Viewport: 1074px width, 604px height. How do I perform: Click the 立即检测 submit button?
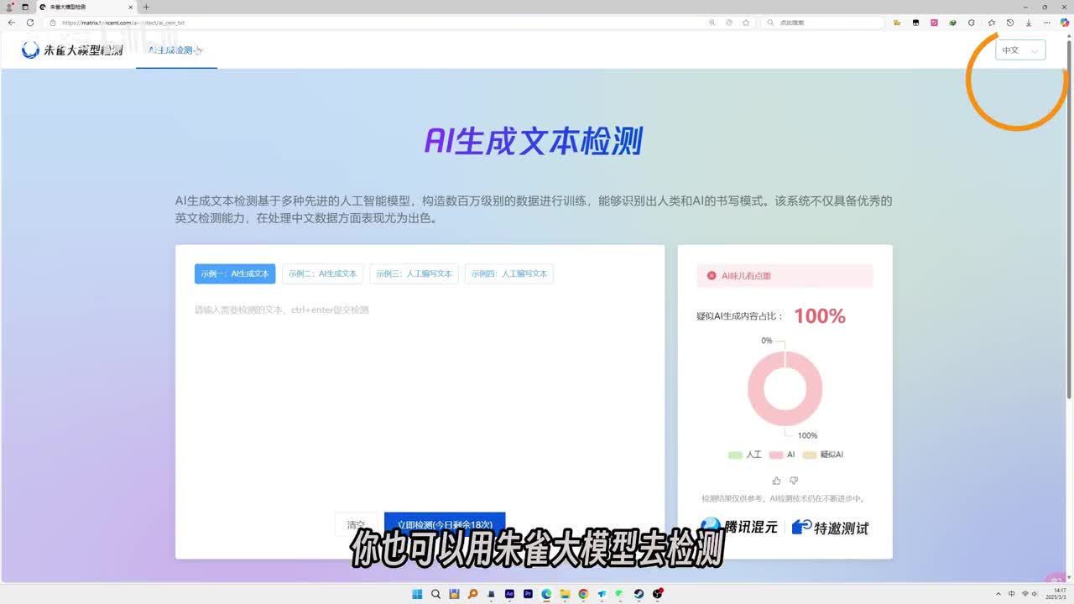pos(445,524)
